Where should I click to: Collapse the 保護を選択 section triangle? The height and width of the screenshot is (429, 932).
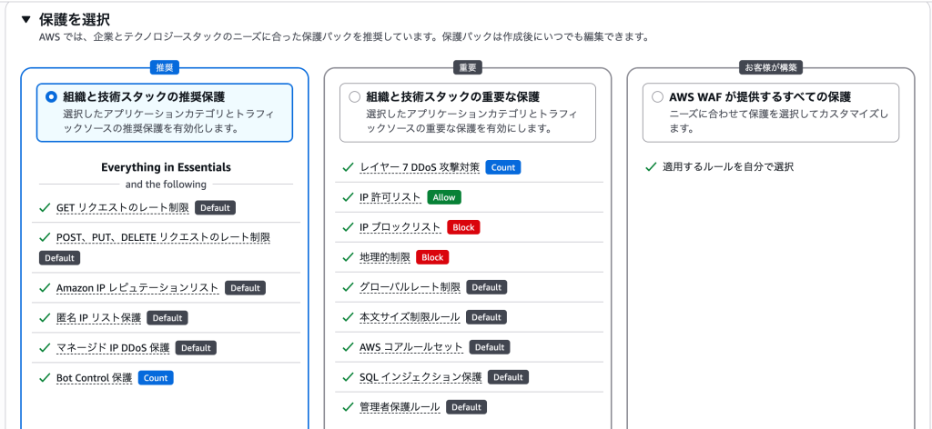point(25,20)
